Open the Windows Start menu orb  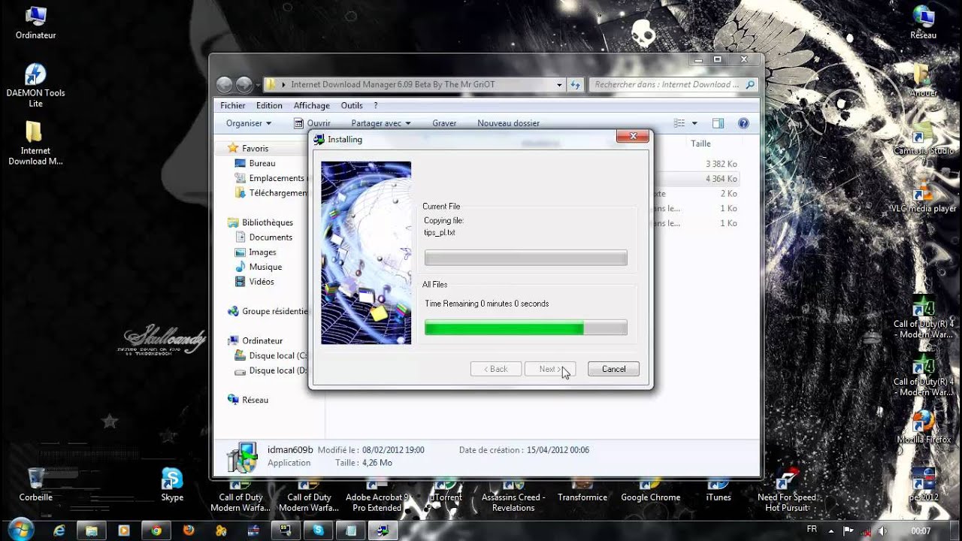click(x=21, y=529)
